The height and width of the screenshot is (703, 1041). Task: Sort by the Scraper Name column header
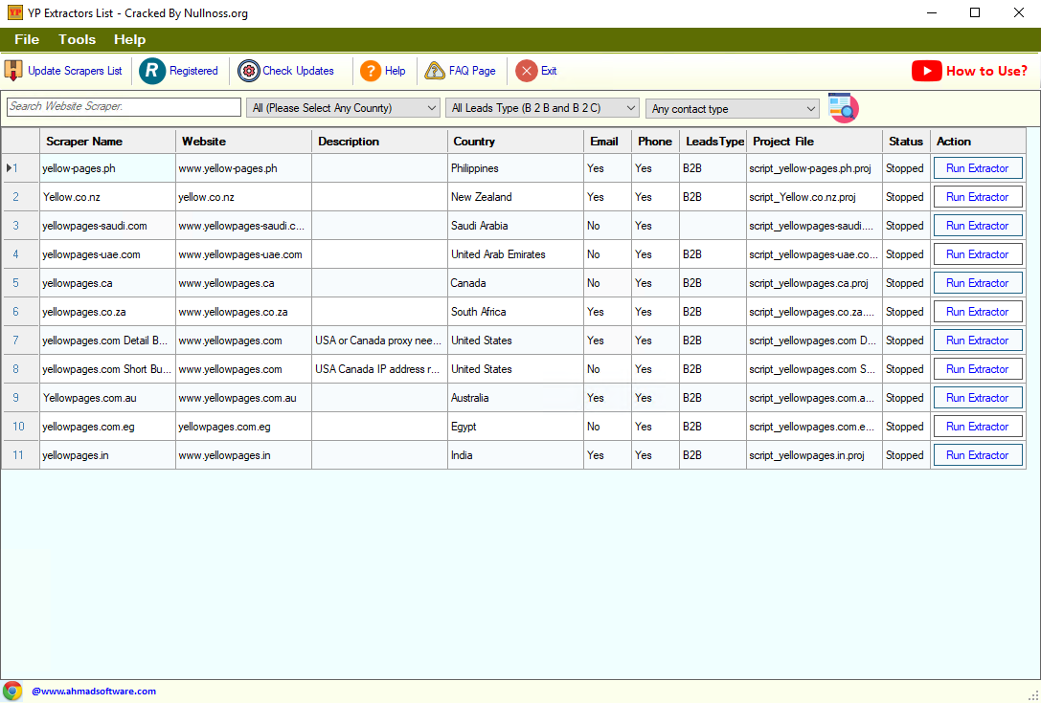click(107, 142)
